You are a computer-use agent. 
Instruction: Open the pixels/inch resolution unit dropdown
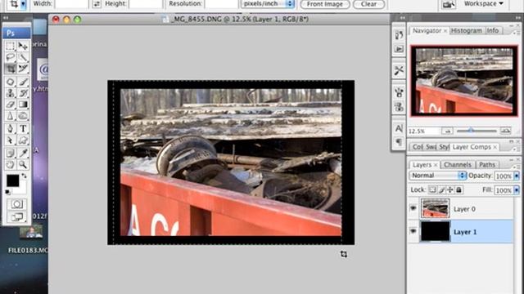point(268,4)
